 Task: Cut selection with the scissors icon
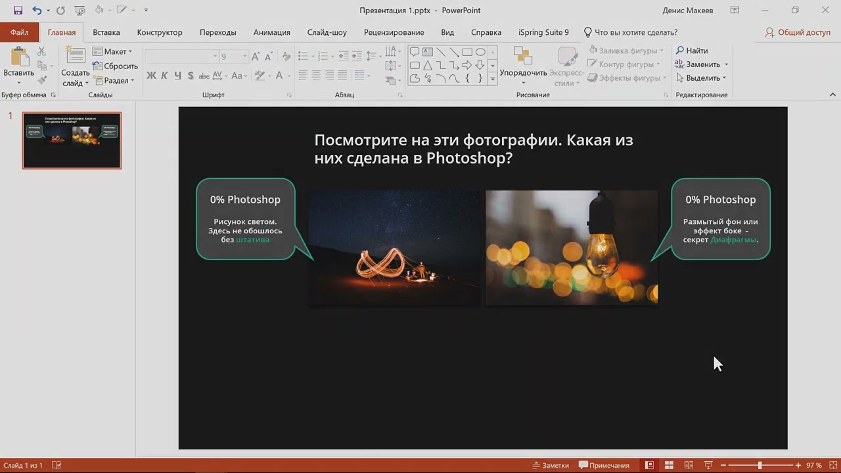click(x=41, y=51)
